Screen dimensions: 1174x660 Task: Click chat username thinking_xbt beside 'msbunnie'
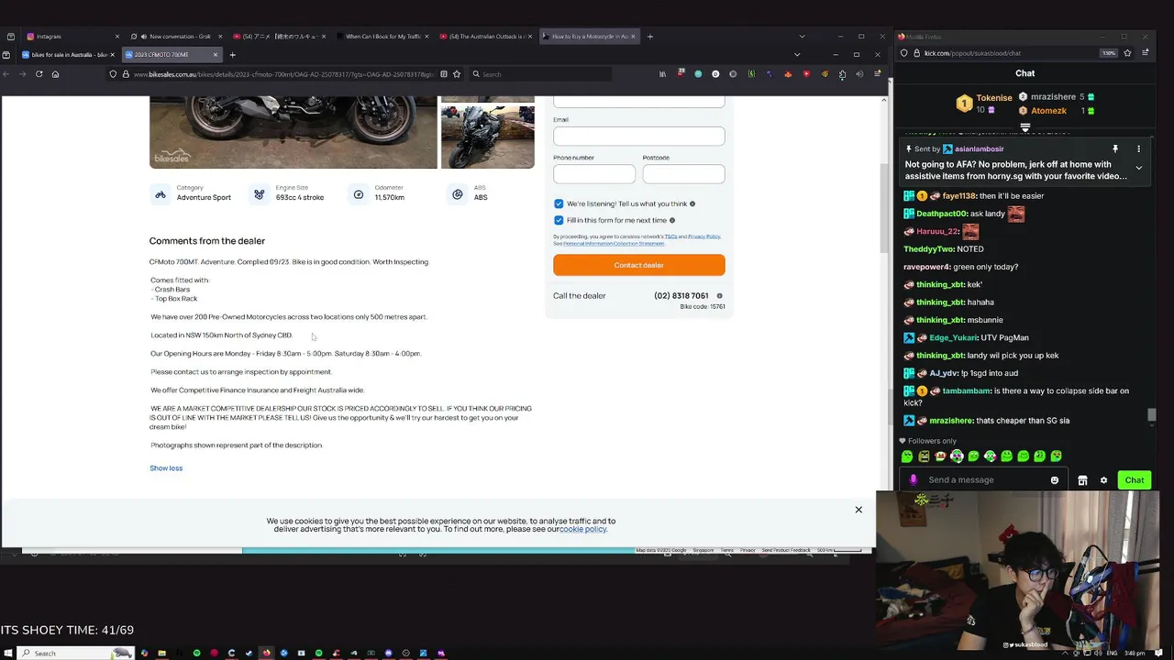click(x=941, y=320)
